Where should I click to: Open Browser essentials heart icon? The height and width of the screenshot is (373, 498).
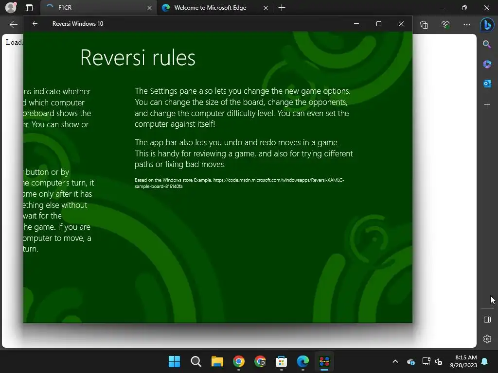pos(445,24)
